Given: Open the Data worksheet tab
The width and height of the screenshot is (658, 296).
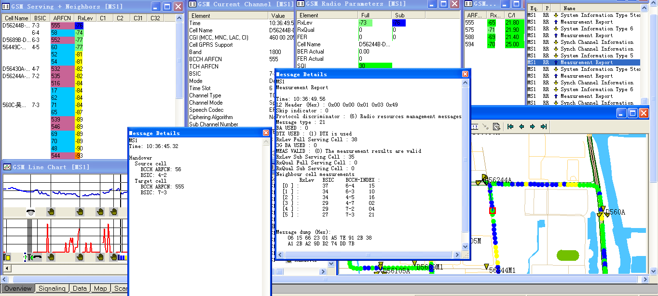Looking at the screenshot, I should [x=80, y=288].
